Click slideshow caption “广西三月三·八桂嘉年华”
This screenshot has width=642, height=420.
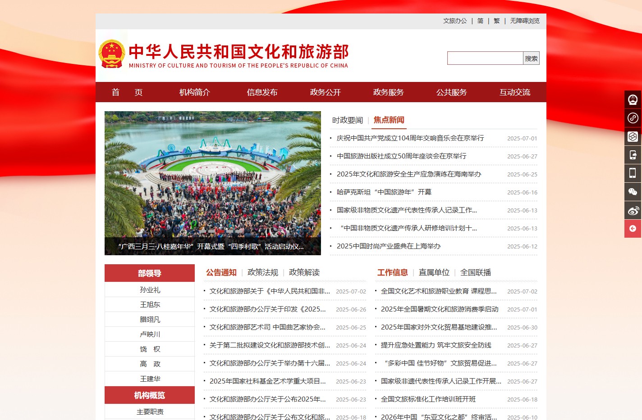211,246
